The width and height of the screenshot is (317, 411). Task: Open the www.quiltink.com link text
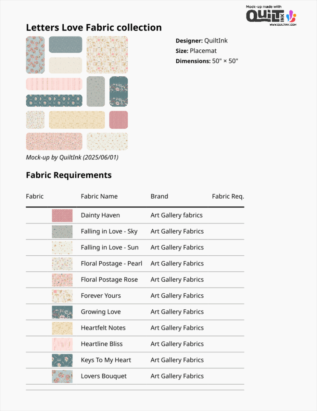(x=283, y=24)
